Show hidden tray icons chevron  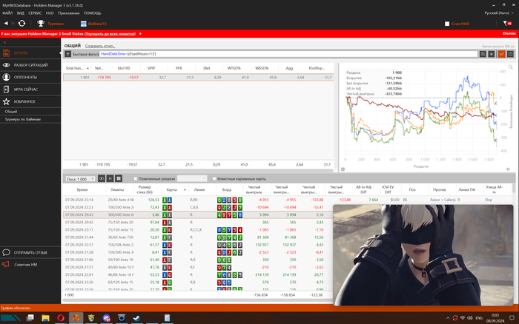click(448, 318)
